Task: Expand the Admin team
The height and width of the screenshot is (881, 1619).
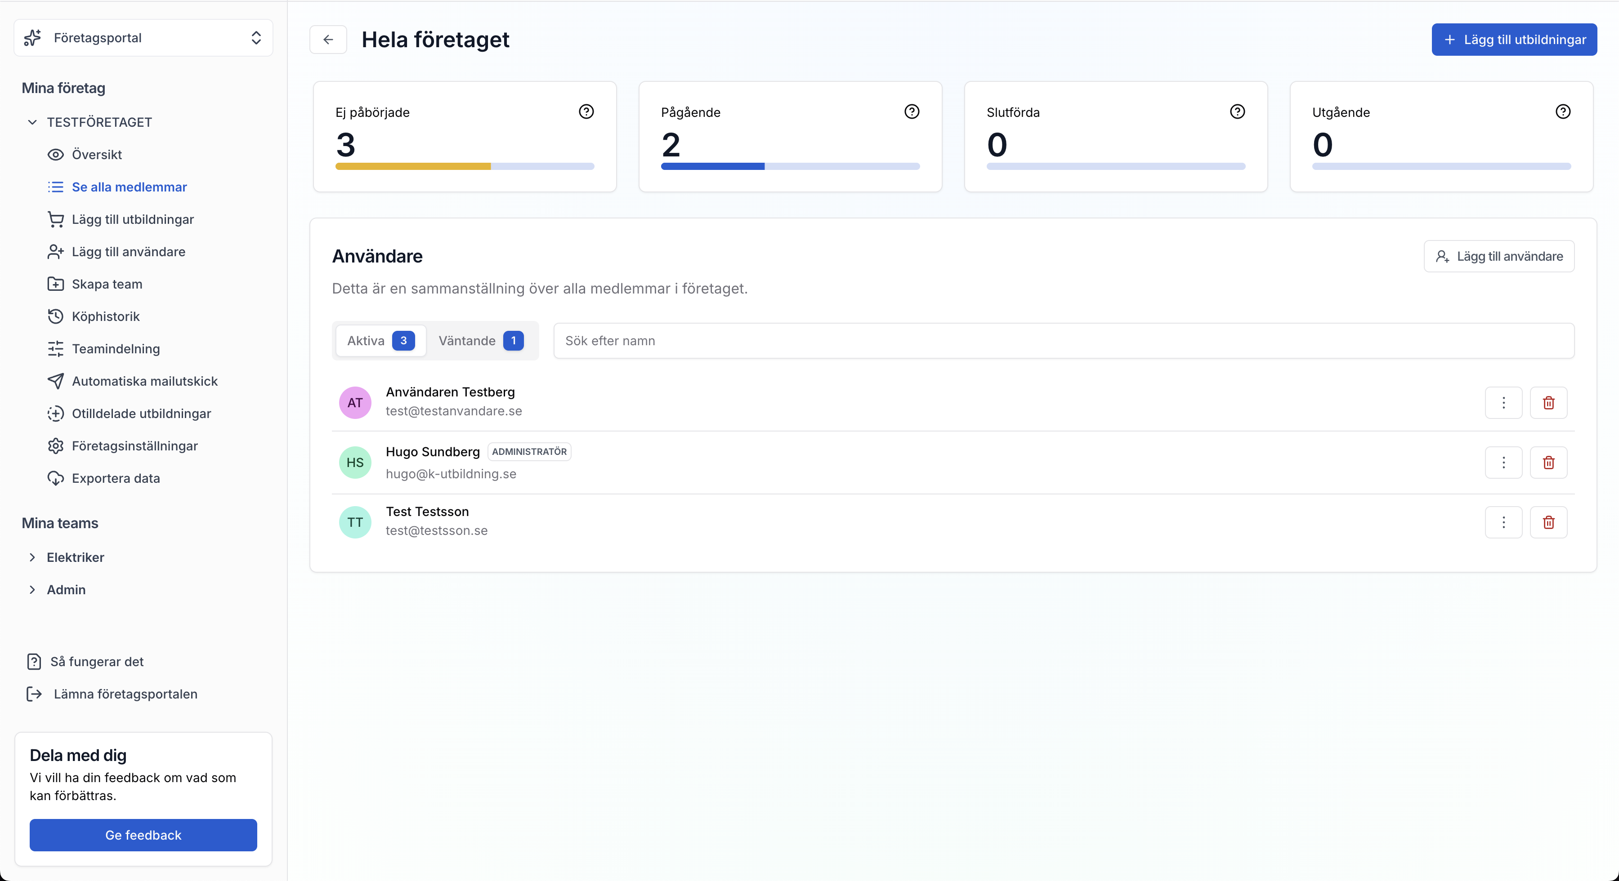Action: tap(33, 589)
